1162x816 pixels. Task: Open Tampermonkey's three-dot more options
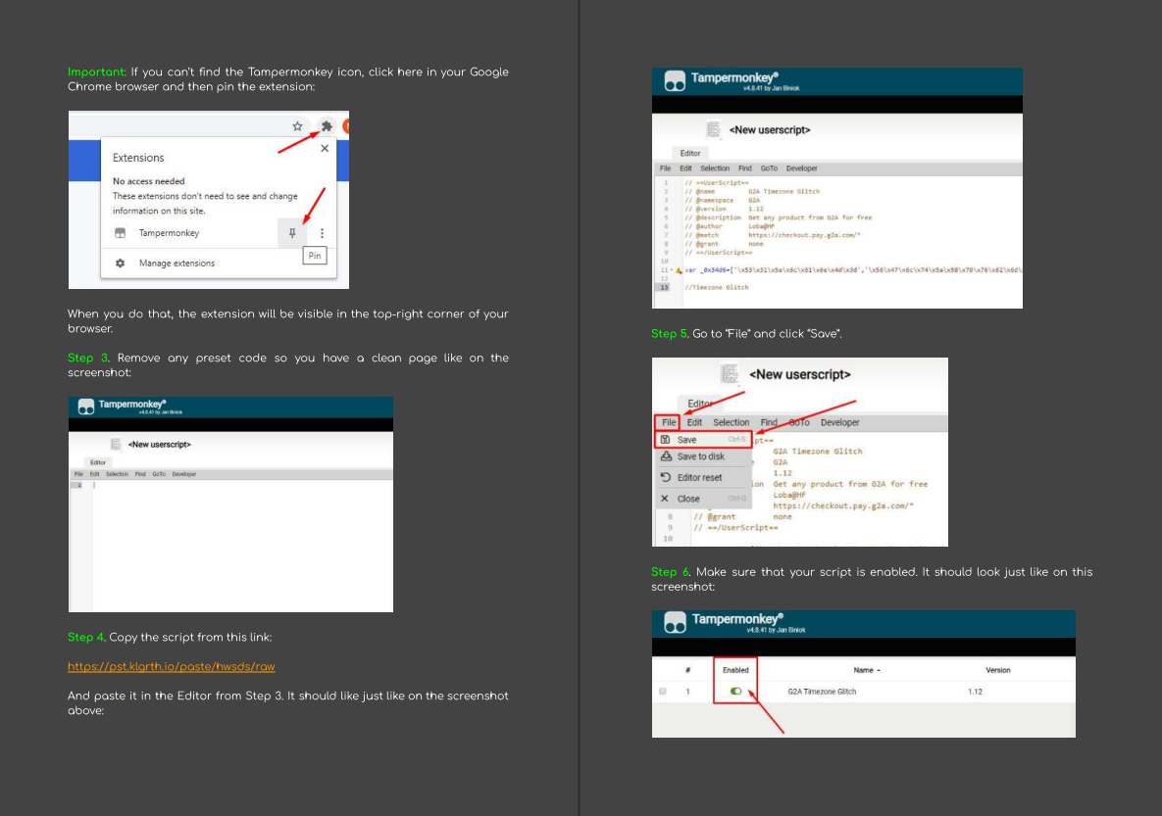point(322,232)
